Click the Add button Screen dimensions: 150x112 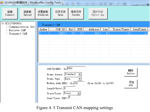coord(131,84)
